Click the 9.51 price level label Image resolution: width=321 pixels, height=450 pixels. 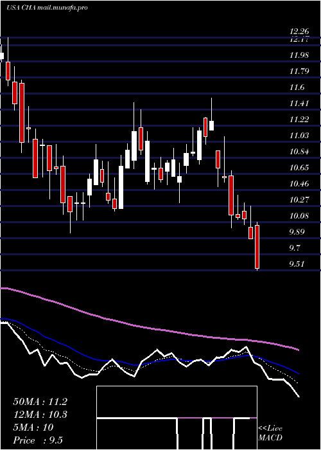(297, 264)
